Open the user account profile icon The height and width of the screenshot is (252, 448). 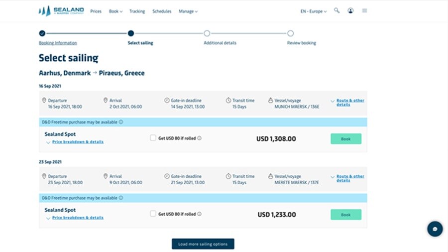pos(350,10)
